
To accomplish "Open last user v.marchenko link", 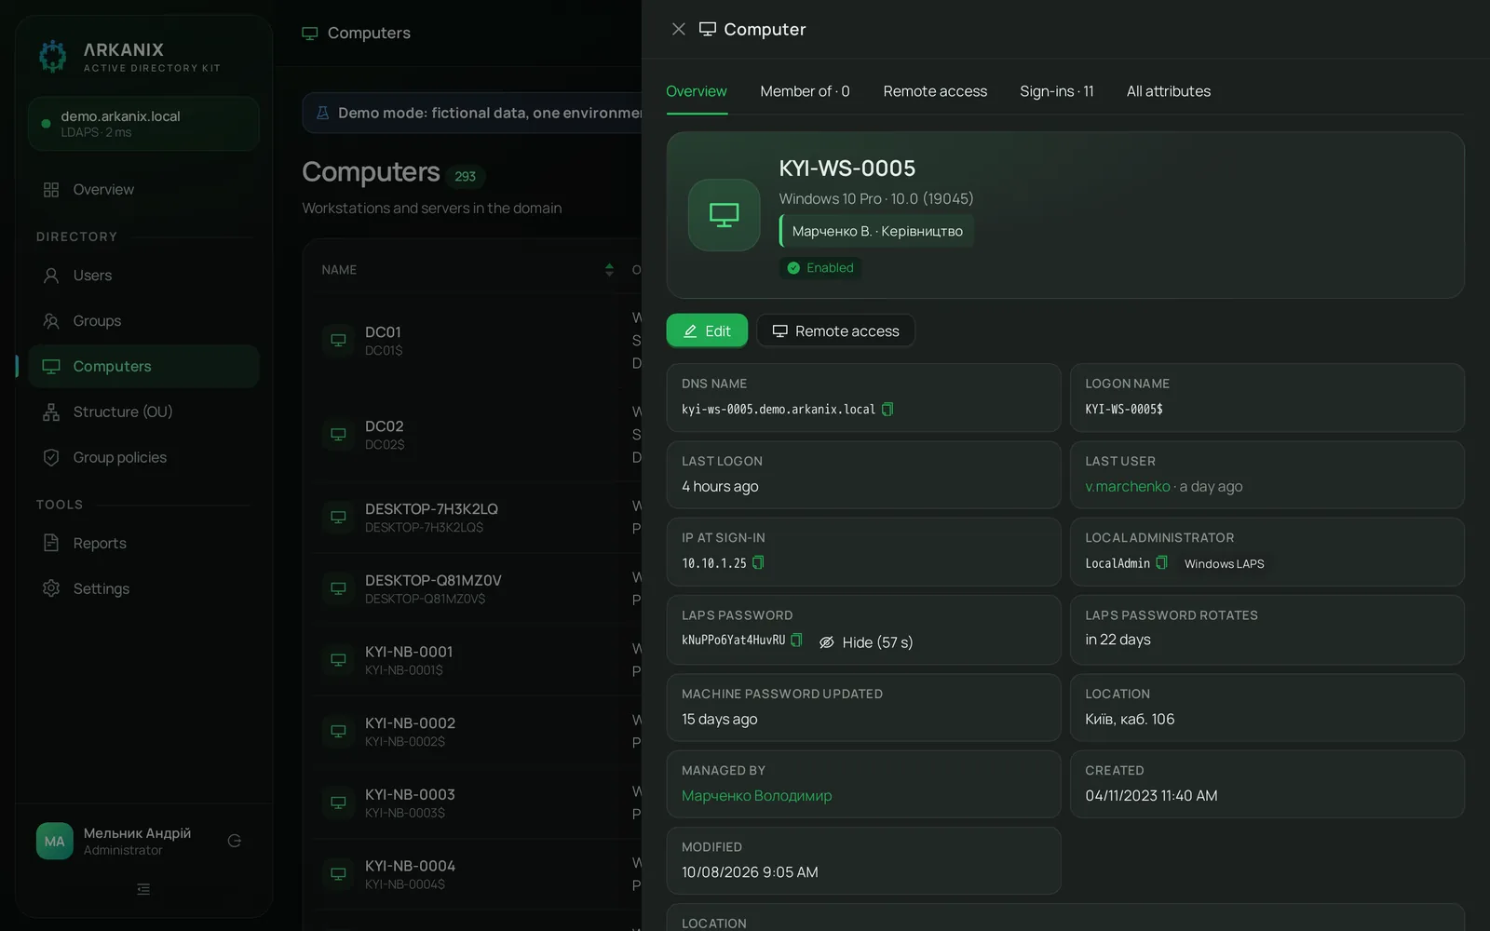I will (x=1128, y=486).
